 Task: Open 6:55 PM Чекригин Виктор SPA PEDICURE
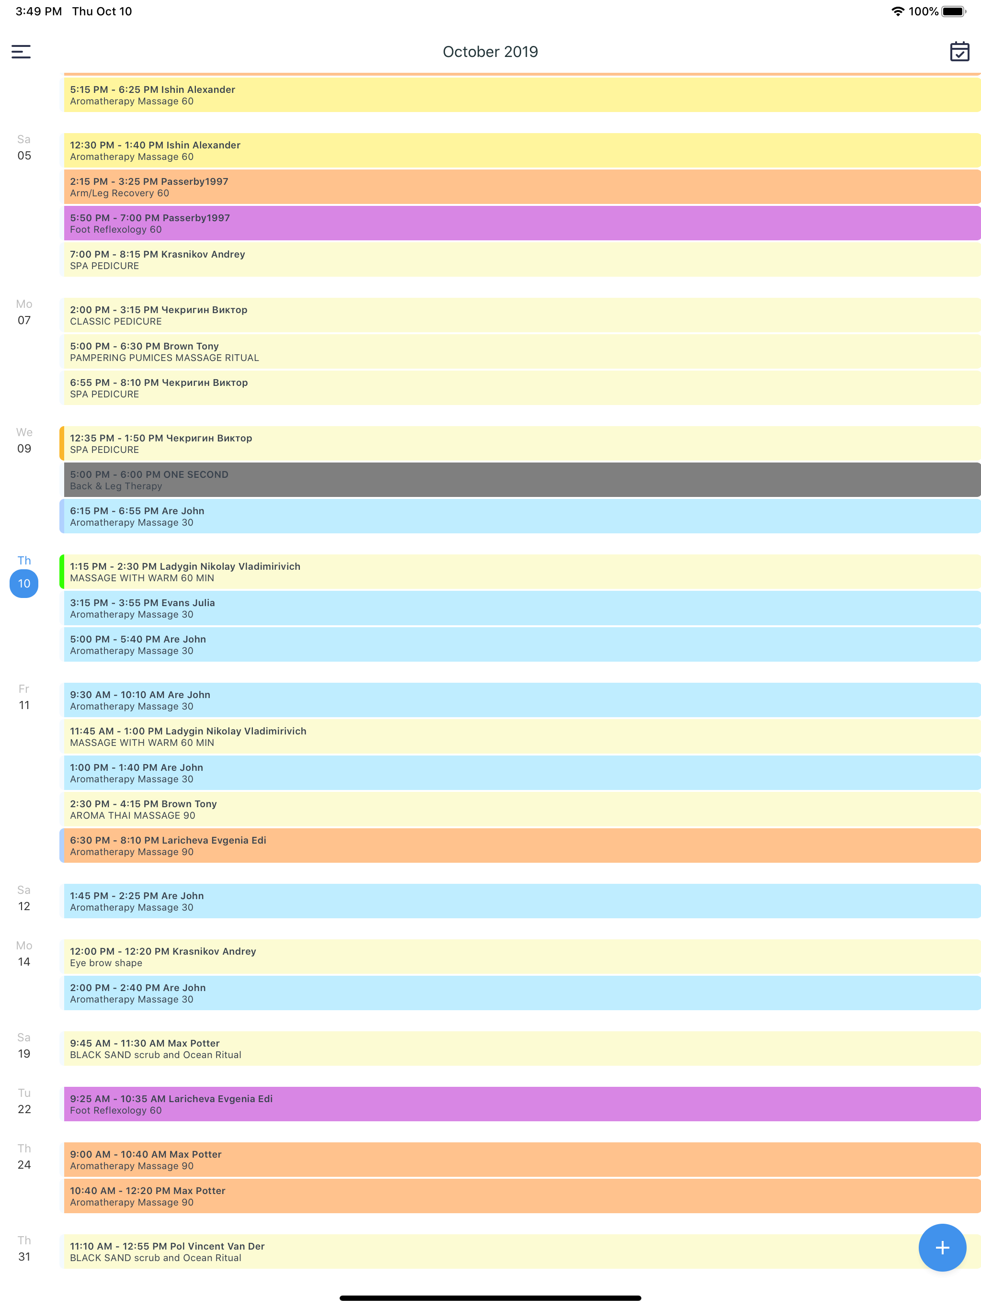(521, 388)
